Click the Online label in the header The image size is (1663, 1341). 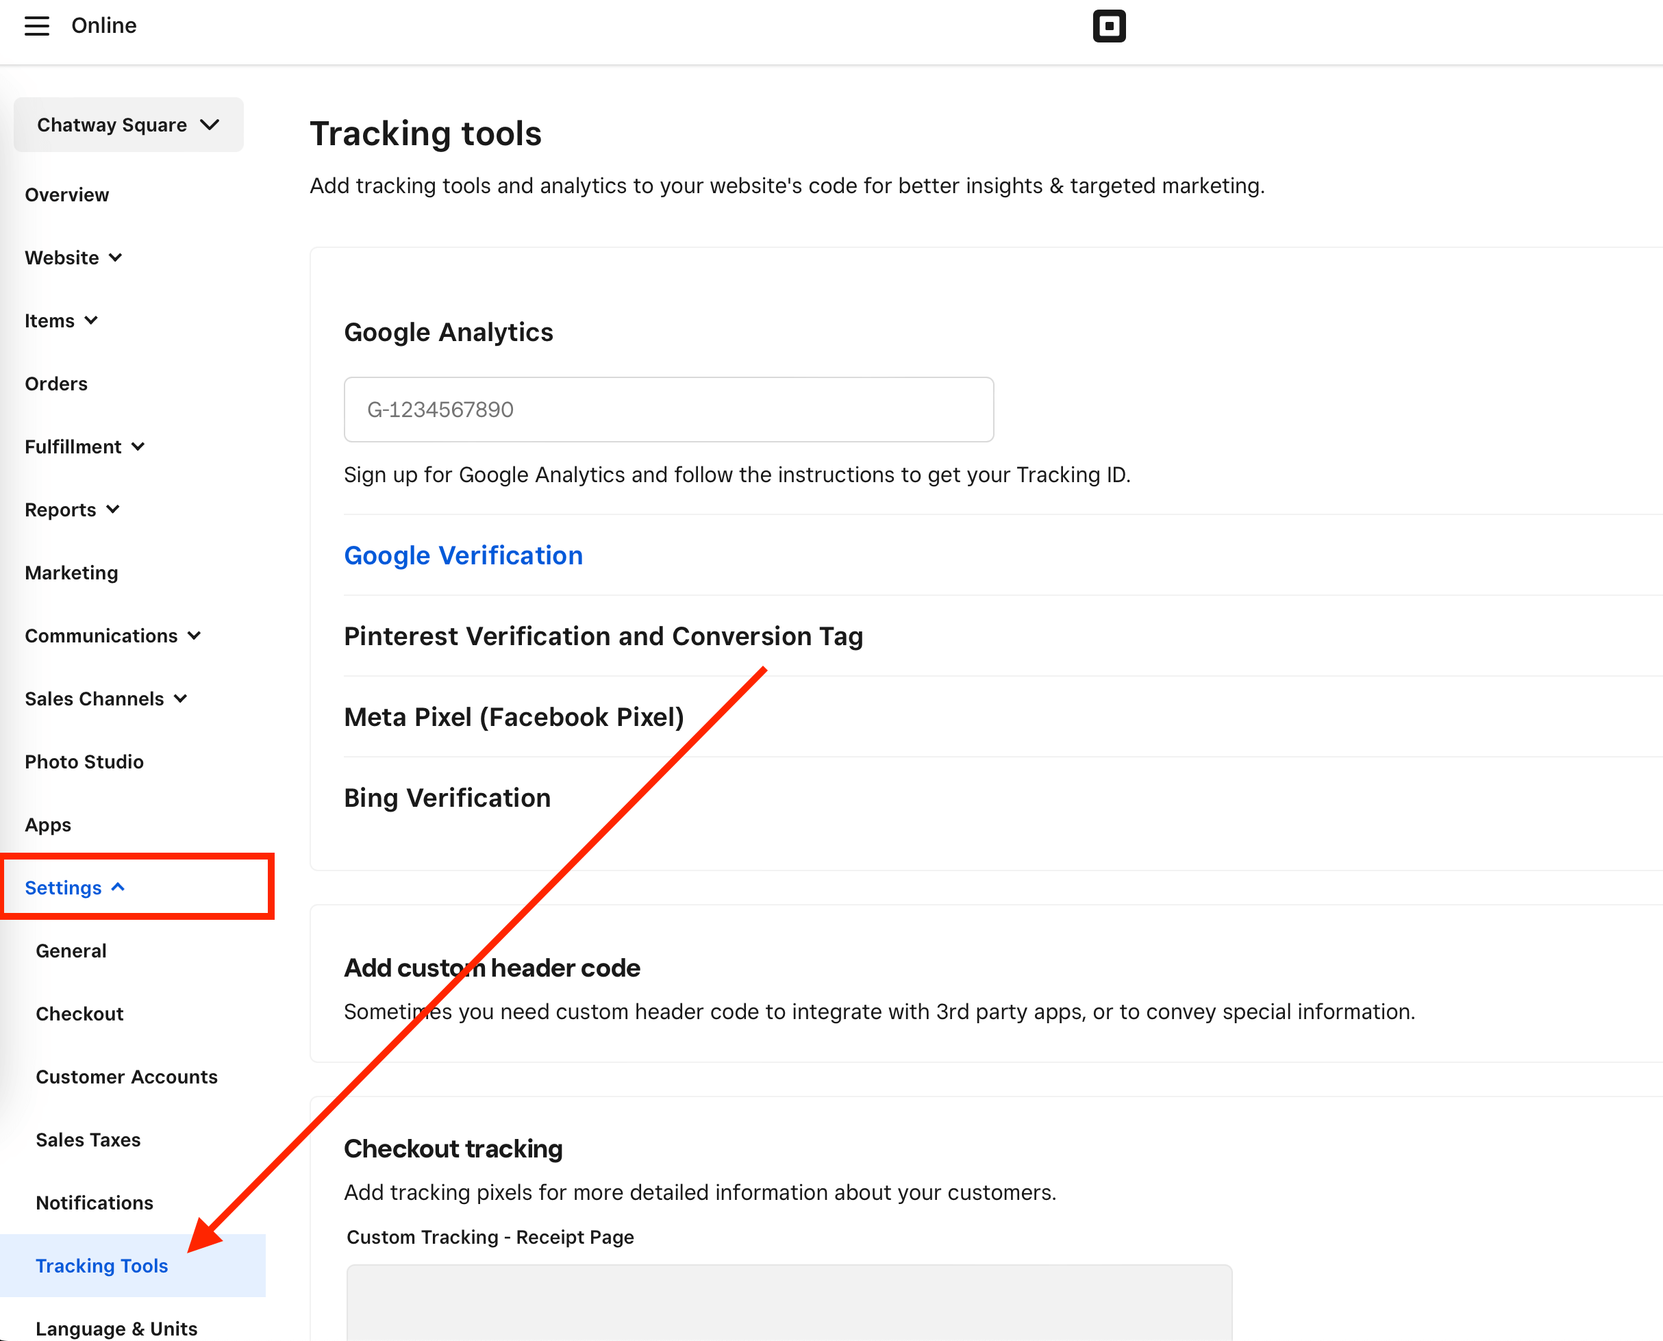point(104,25)
